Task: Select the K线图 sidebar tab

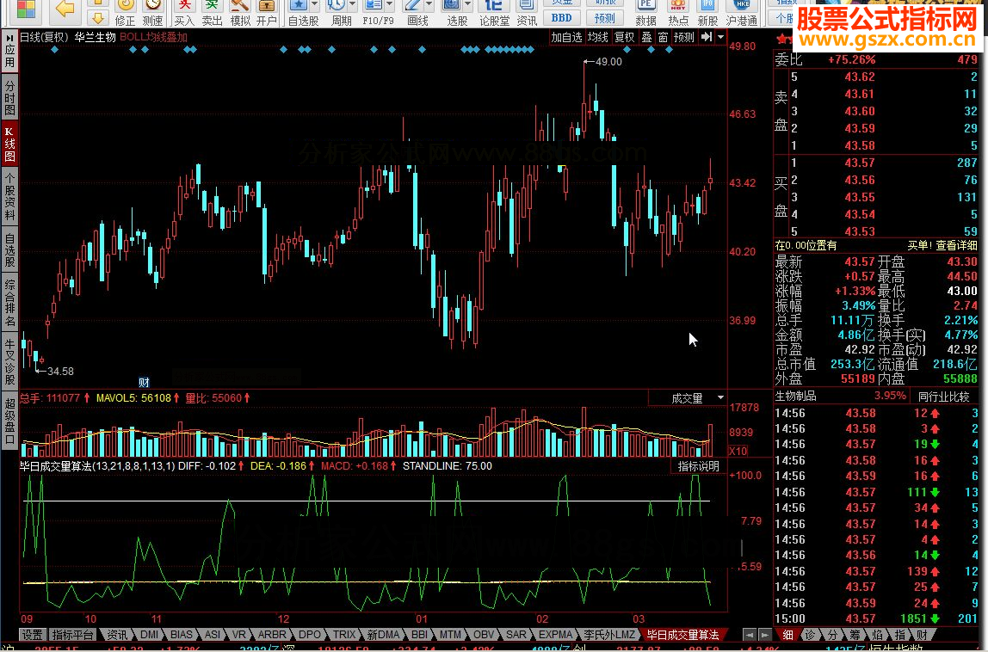Action: 9,143
